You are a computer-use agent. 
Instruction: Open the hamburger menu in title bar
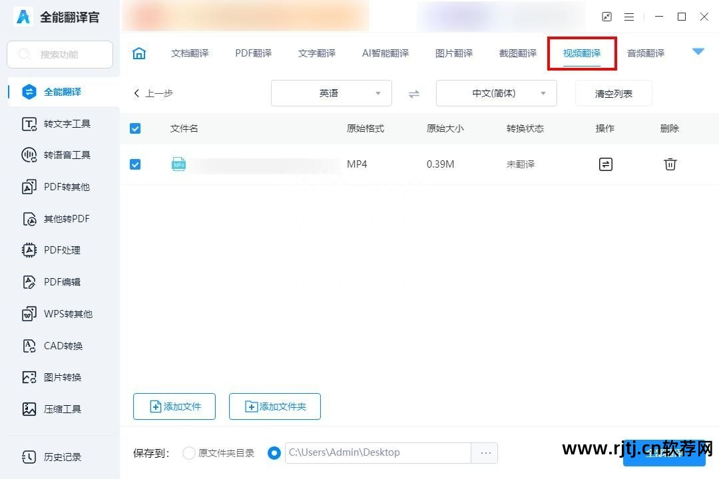[629, 17]
